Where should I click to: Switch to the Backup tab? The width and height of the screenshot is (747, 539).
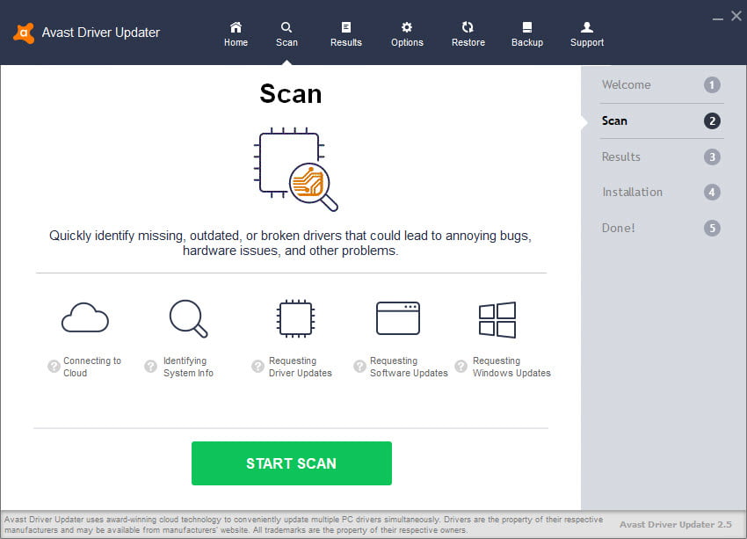pos(527,34)
